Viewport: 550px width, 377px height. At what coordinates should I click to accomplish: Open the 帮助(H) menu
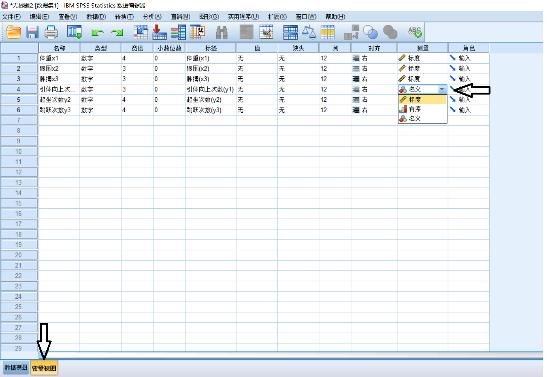pyautogui.click(x=335, y=17)
